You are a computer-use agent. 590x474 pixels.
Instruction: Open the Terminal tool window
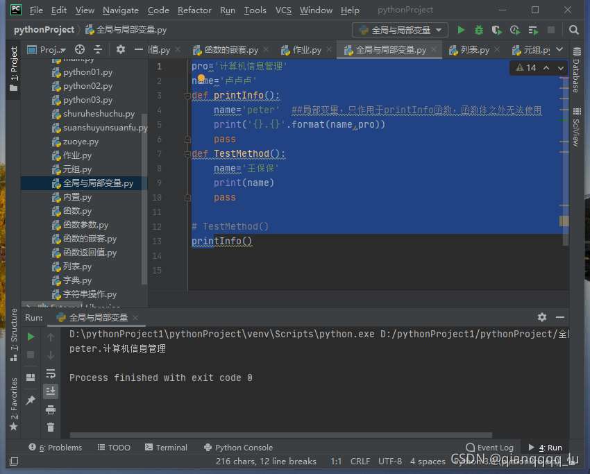pyautogui.click(x=165, y=448)
